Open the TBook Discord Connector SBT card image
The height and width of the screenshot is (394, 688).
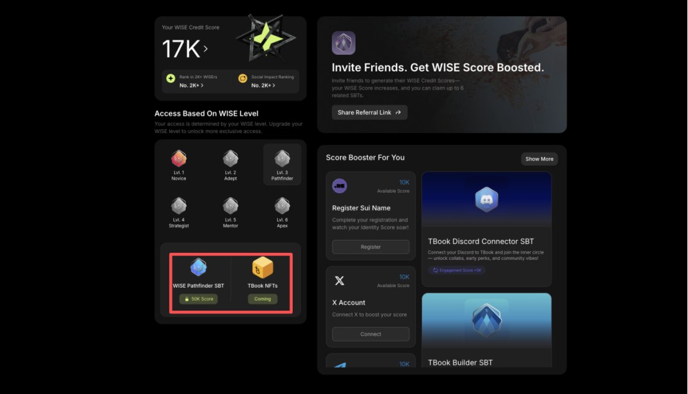tap(487, 199)
